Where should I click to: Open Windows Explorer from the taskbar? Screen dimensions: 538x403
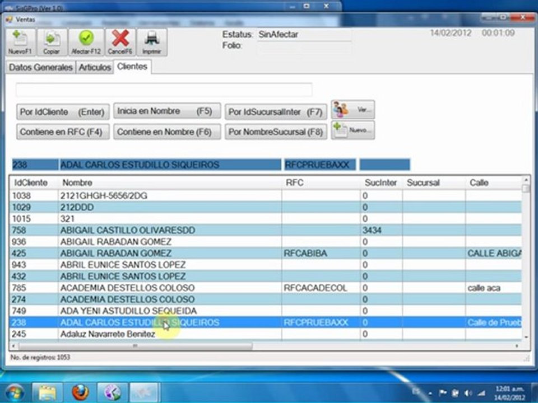point(47,392)
